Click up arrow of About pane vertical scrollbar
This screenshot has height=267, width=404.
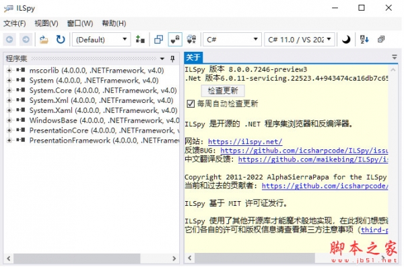pyautogui.click(x=393, y=70)
